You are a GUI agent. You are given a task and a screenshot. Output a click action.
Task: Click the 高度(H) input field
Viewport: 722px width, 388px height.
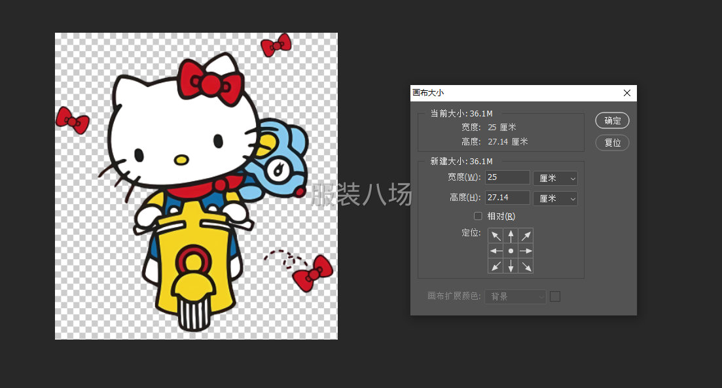click(507, 198)
